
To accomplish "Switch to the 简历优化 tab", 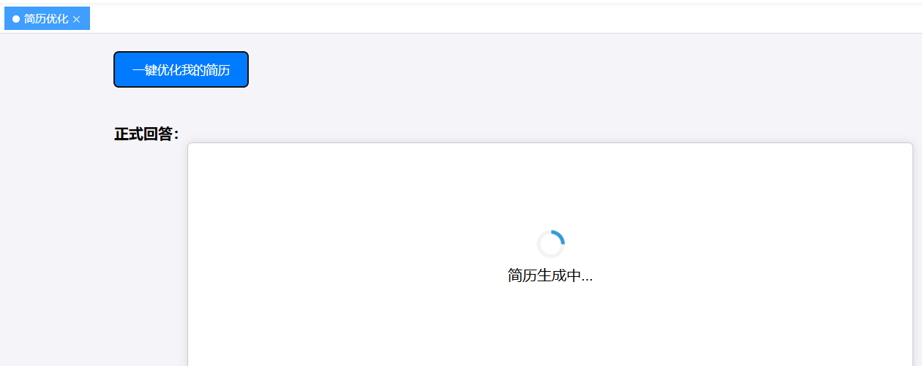I will 47,18.
